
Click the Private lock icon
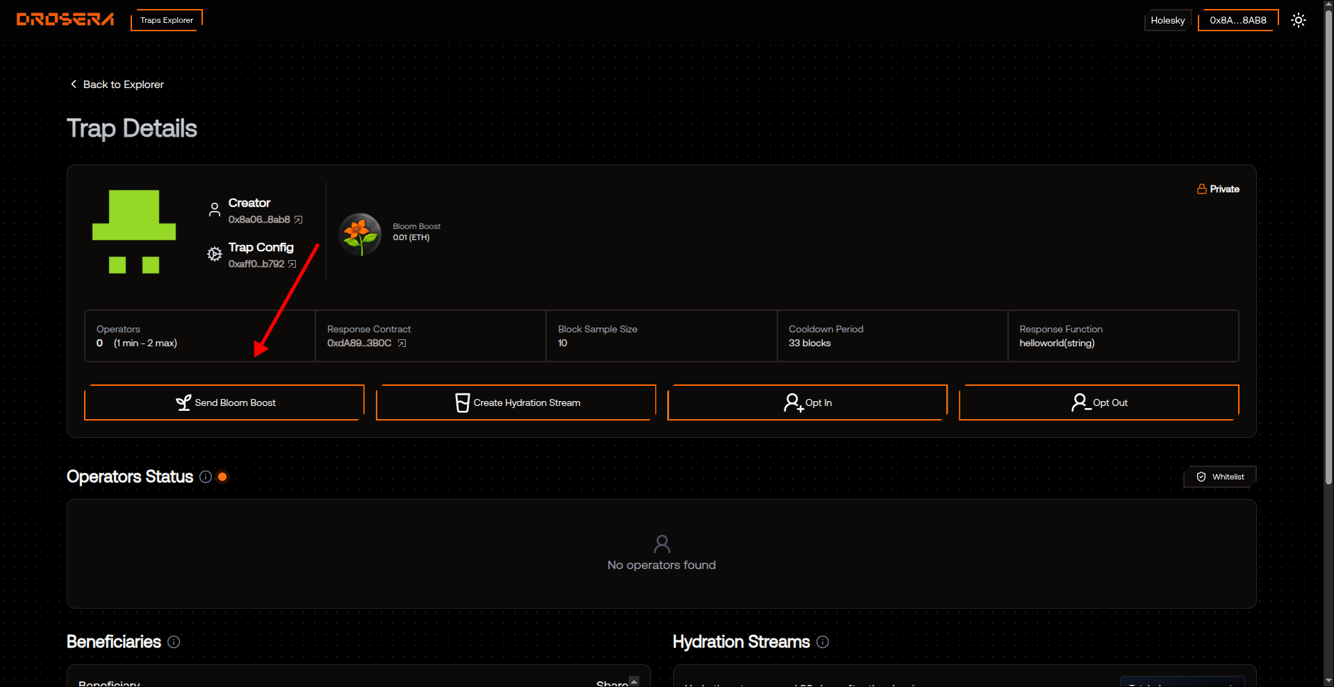tap(1201, 189)
